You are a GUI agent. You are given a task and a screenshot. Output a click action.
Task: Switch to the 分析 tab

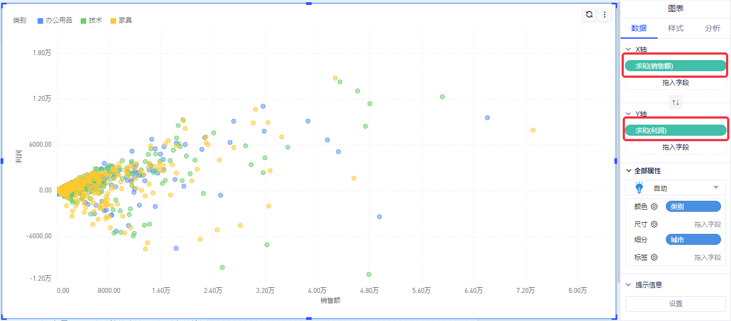pos(712,28)
